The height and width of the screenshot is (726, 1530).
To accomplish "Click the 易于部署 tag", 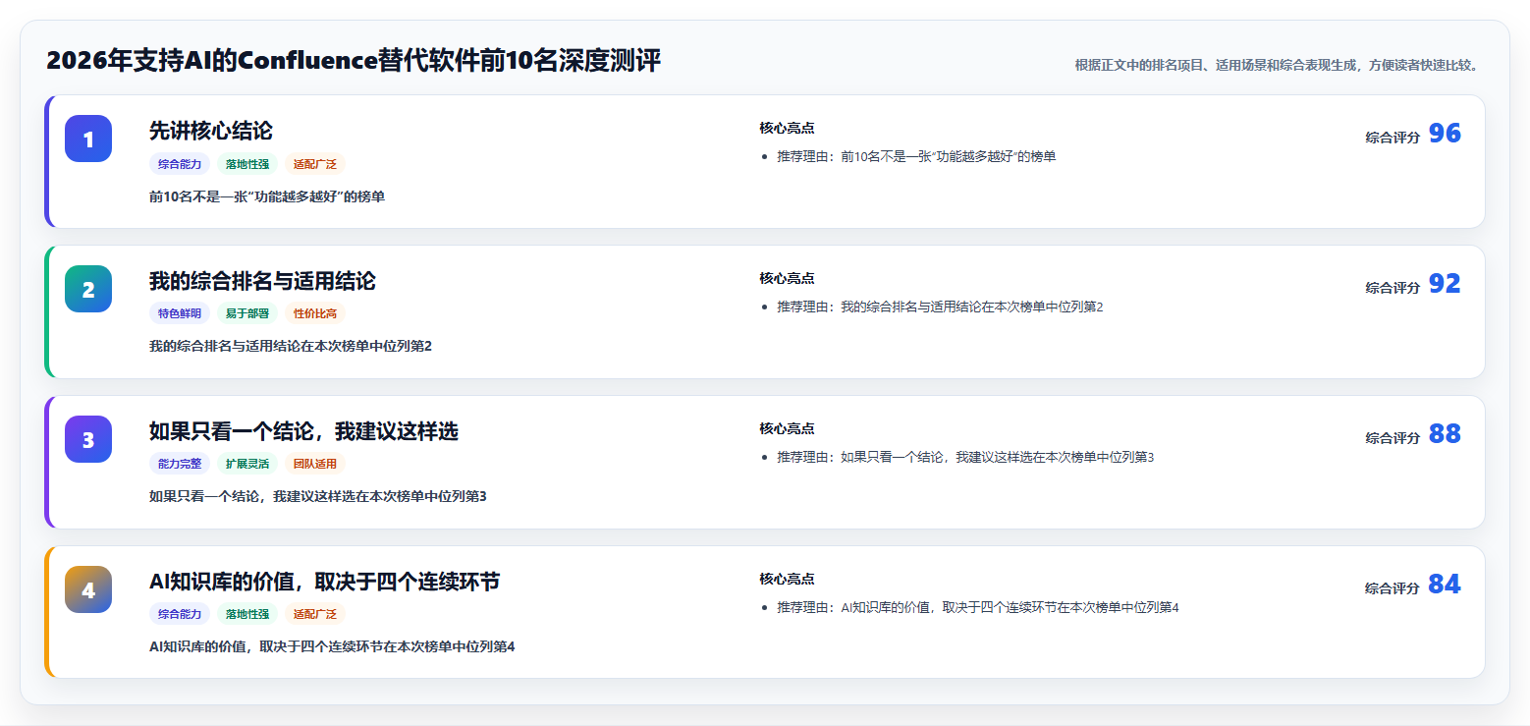I will pos(247,314).
